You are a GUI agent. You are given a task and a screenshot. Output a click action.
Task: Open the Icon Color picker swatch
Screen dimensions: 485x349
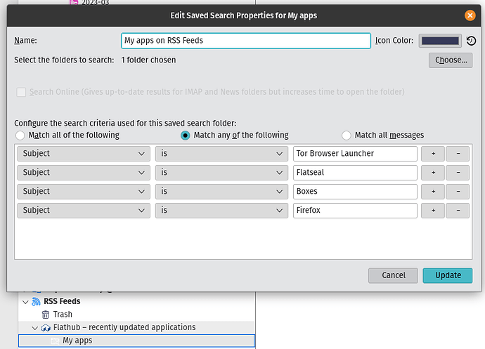[440, 41]
